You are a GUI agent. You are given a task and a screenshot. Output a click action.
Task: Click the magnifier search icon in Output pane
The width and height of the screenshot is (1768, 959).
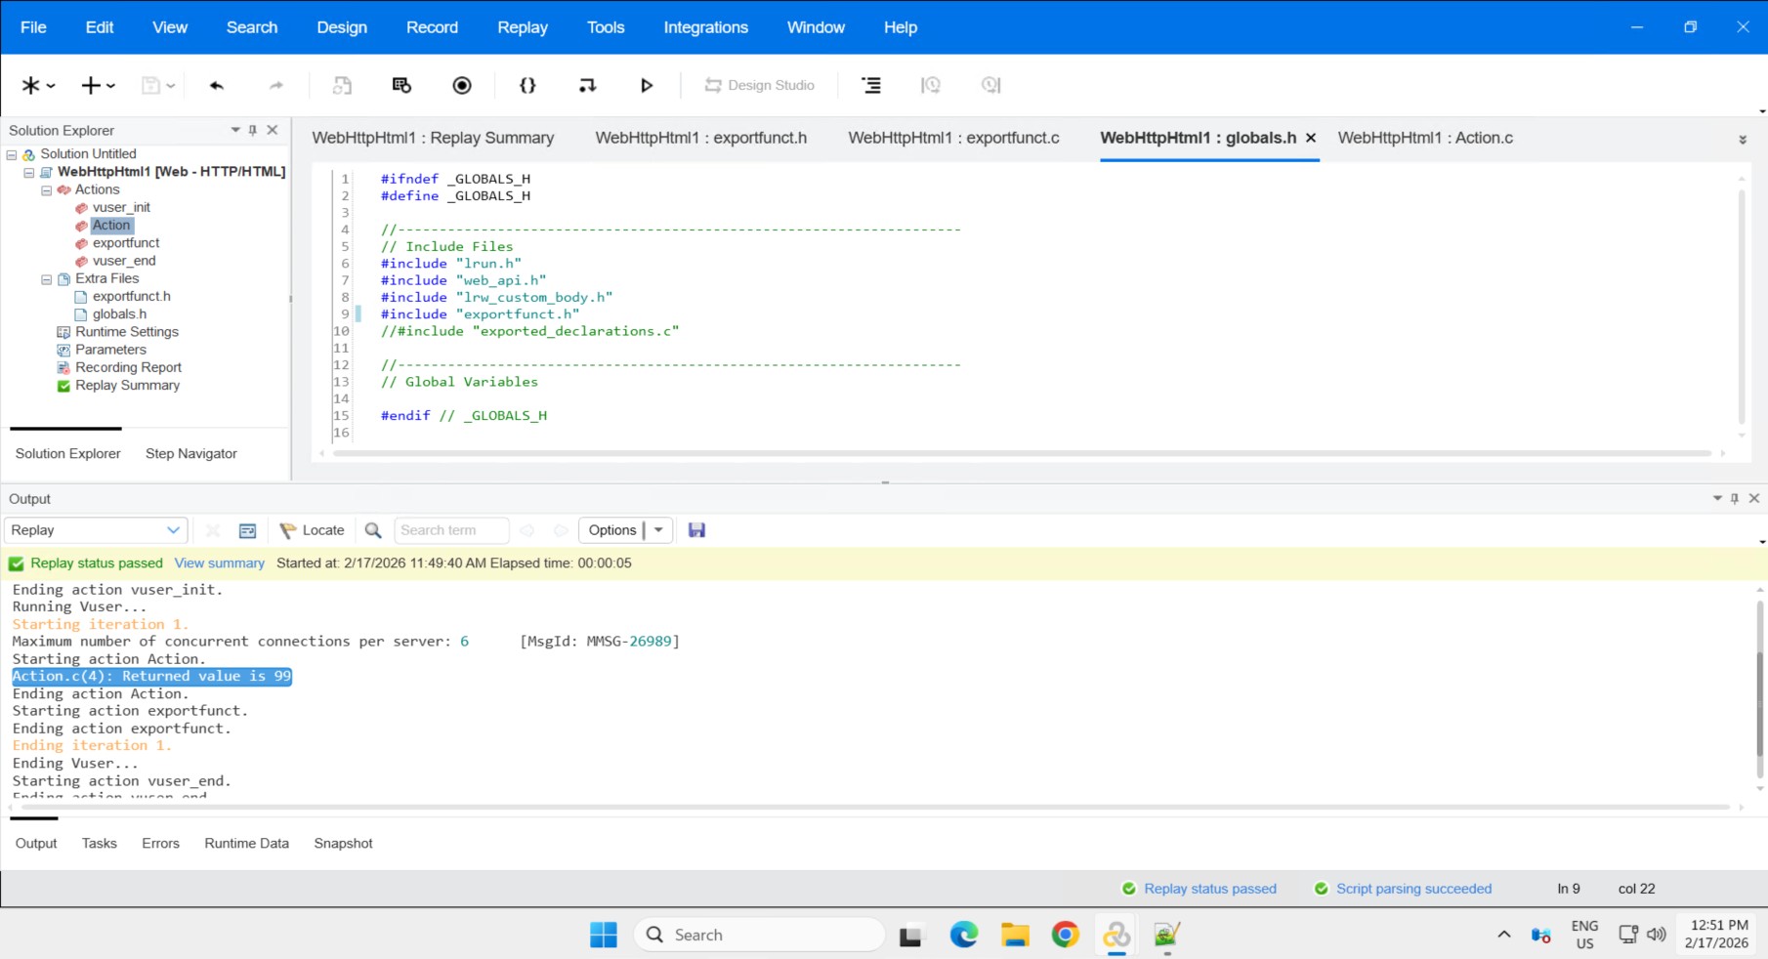(373, 530)
